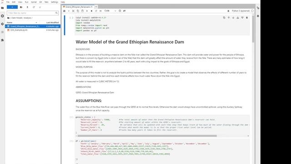Click the kernel status circle indicator
The width and height of the screenshot is (291, 164).
pos(252,11)
